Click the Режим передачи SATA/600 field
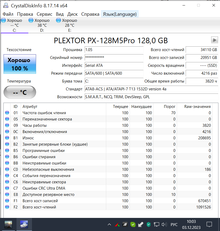 pyautogui.click(x=114, y=73)
